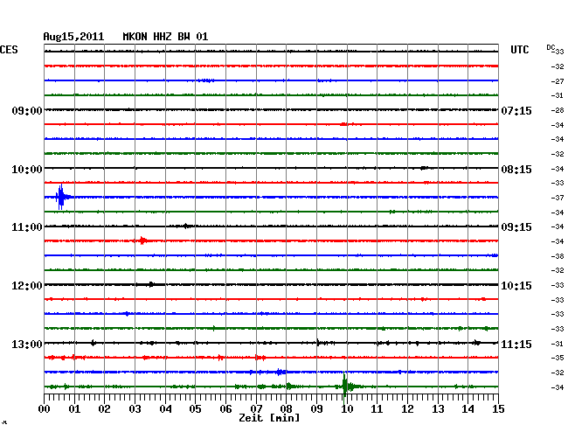
Task: Click x-axis minute label 00
Action: point(45,408)
